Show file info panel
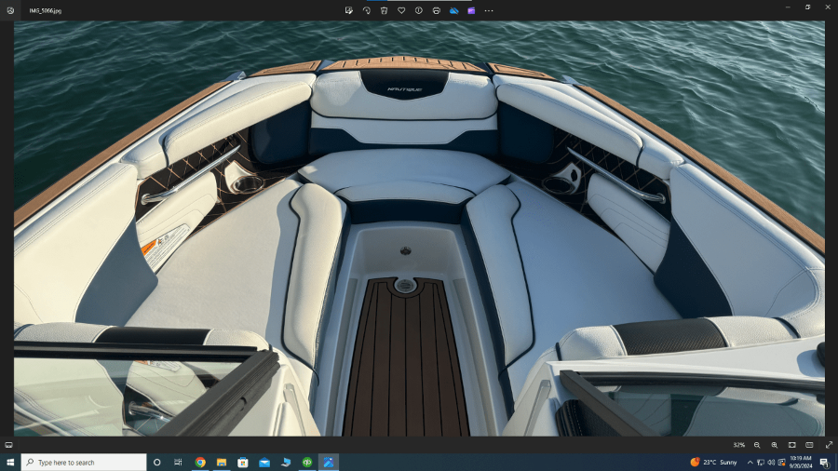The height and width of the screenshot is (471, 838). pos(418,10)
